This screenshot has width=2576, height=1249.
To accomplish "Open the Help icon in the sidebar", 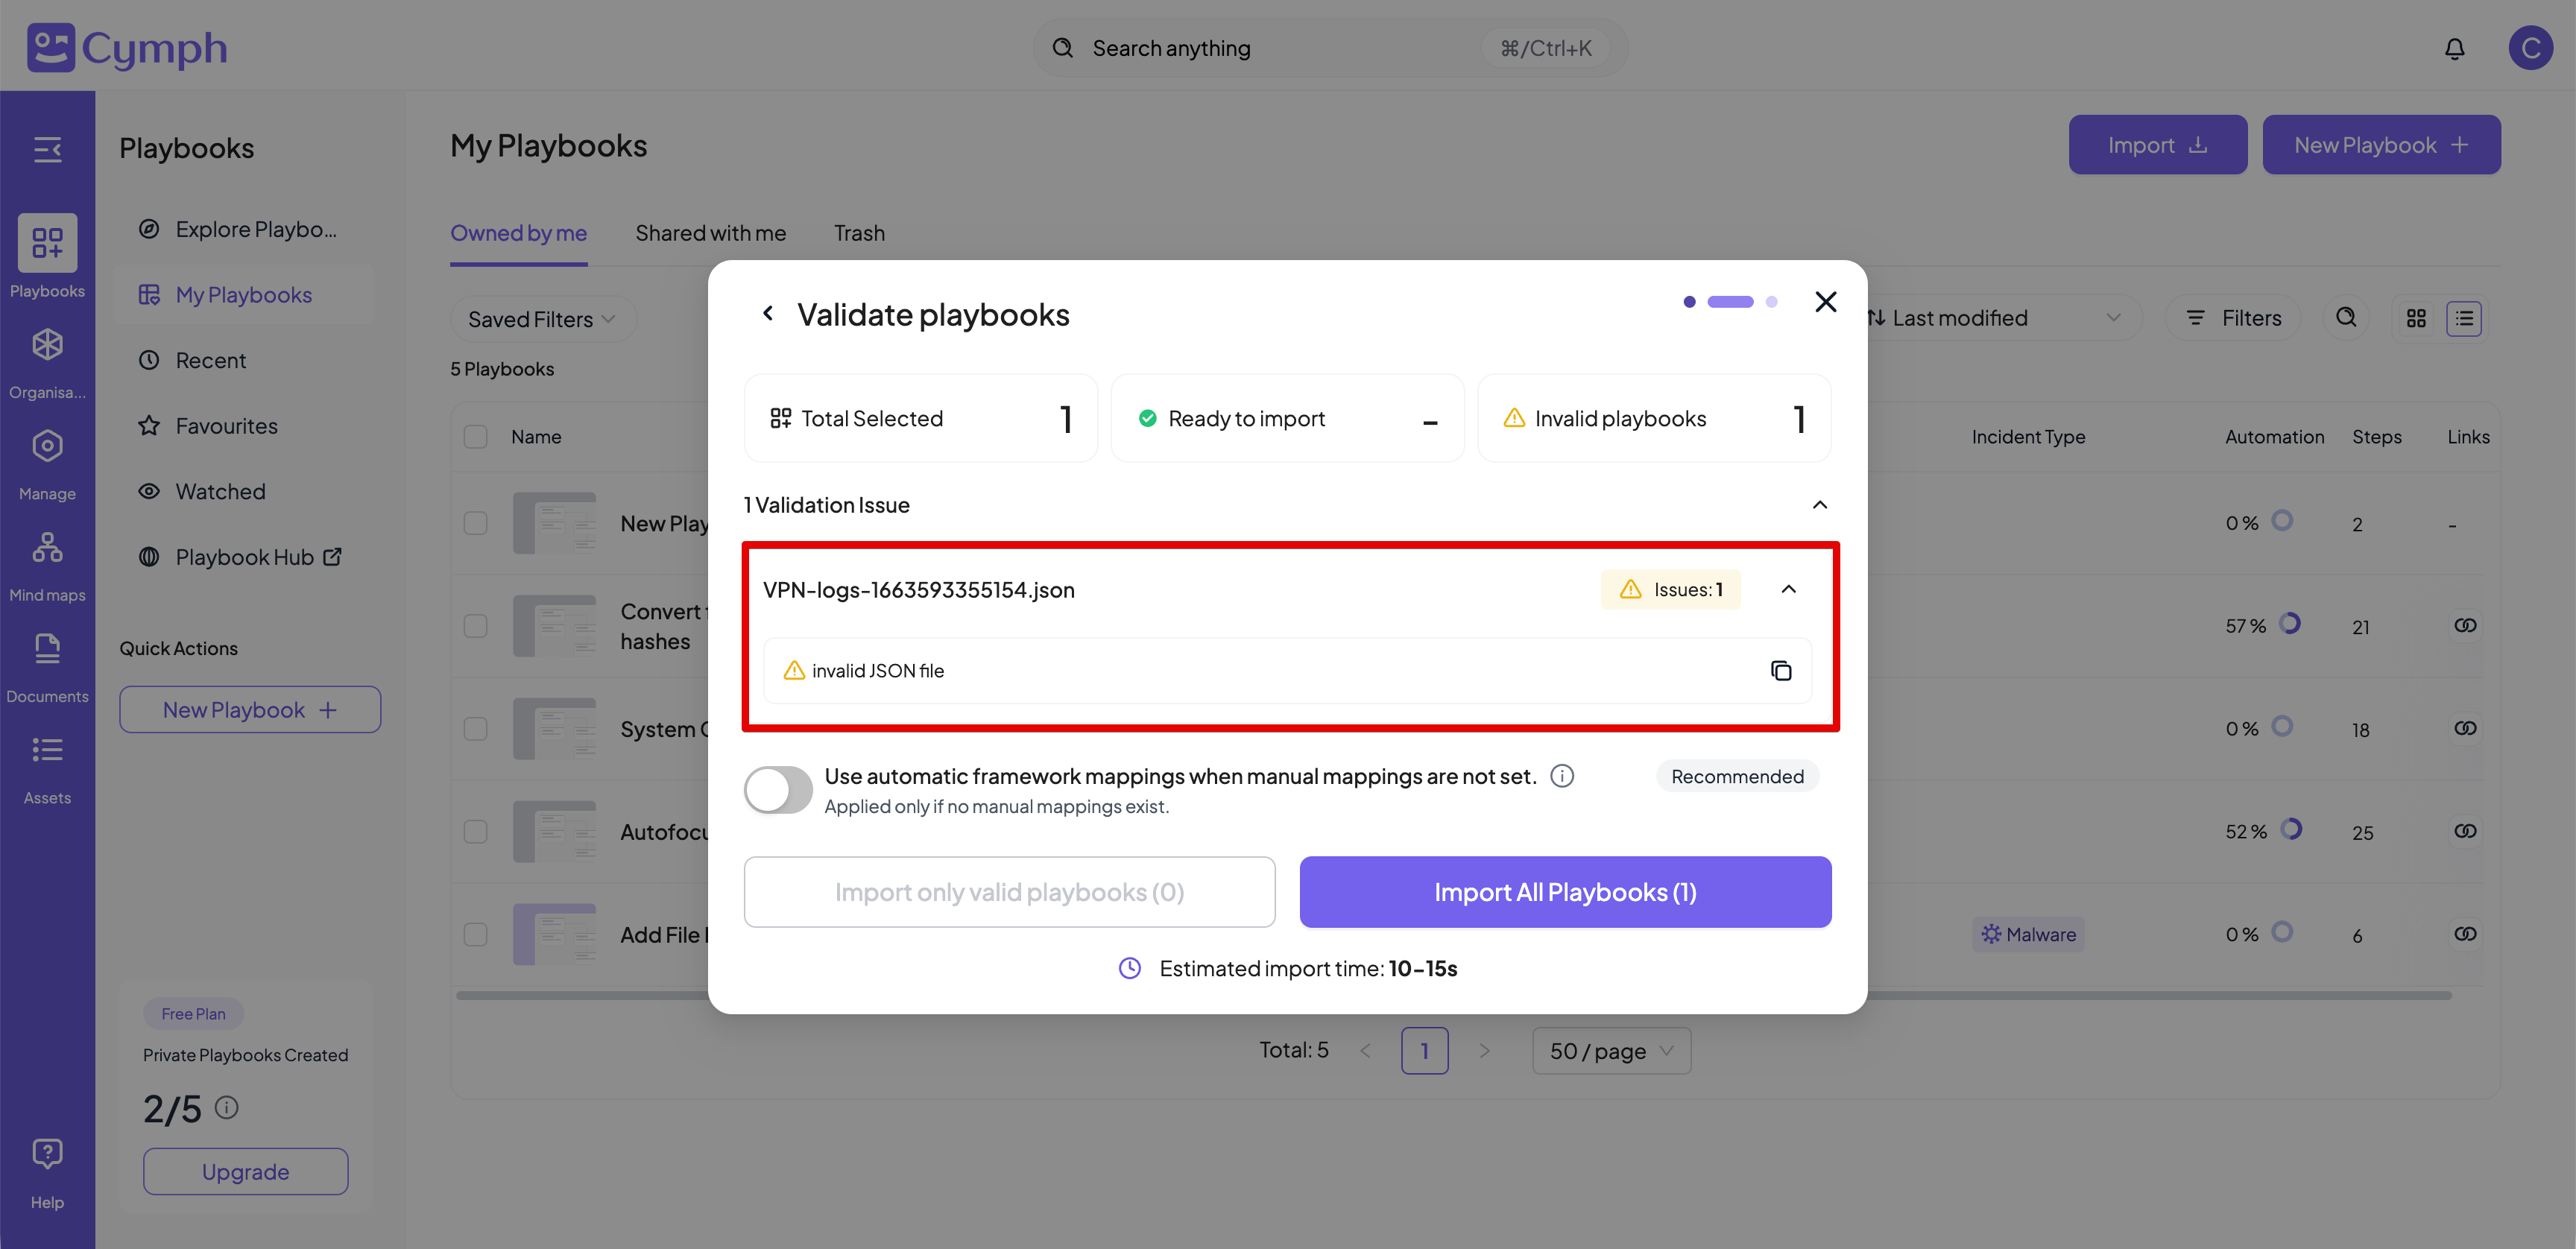I will click(47, 1170).
